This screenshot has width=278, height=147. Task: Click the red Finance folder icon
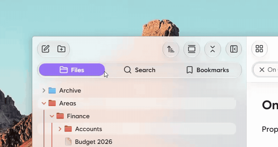[60, 116]
